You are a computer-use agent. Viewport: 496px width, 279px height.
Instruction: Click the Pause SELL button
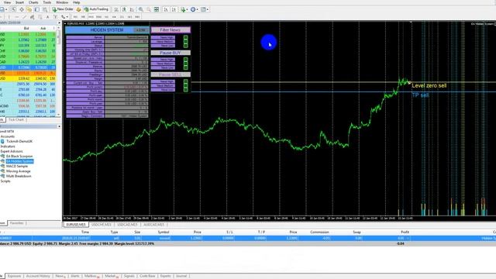[170, 74]
